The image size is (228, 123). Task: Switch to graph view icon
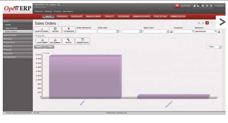point(207,23)
